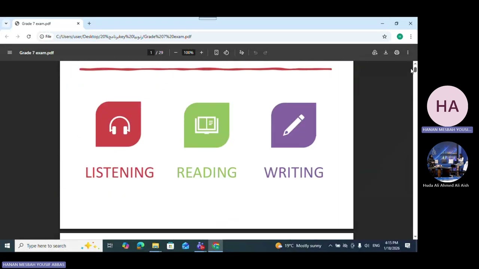Click the ENG language indicator

[376, 246]
